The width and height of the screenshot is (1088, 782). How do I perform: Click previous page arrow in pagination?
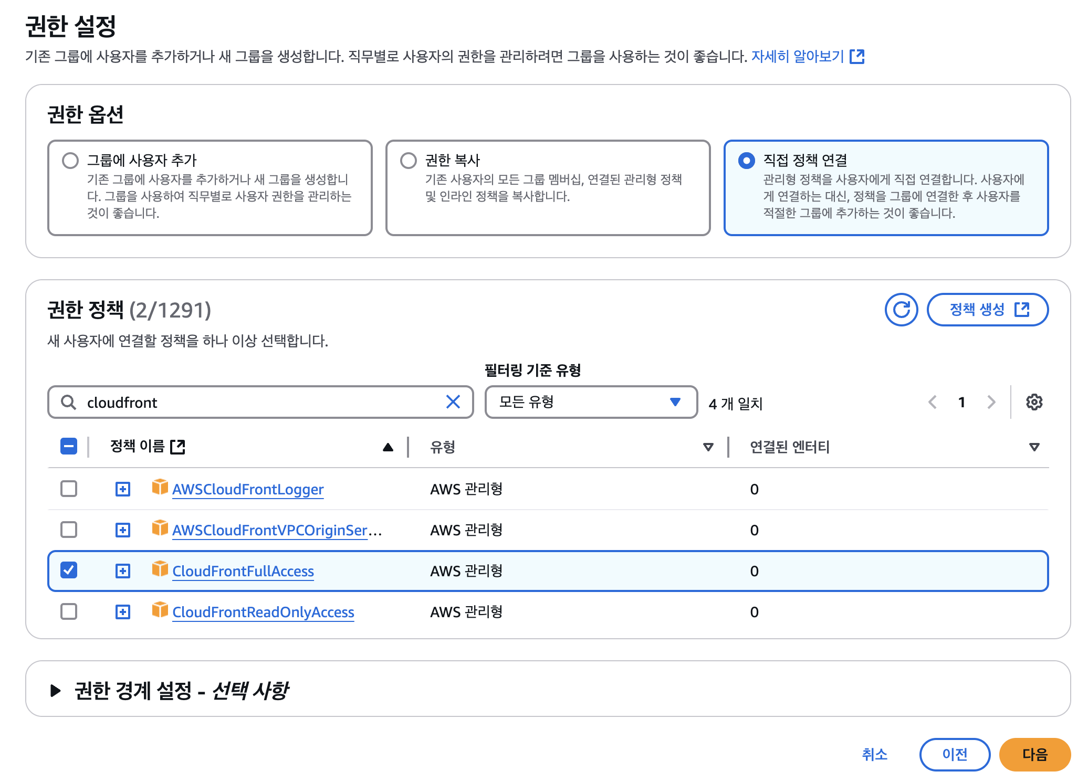click(933, 402)
